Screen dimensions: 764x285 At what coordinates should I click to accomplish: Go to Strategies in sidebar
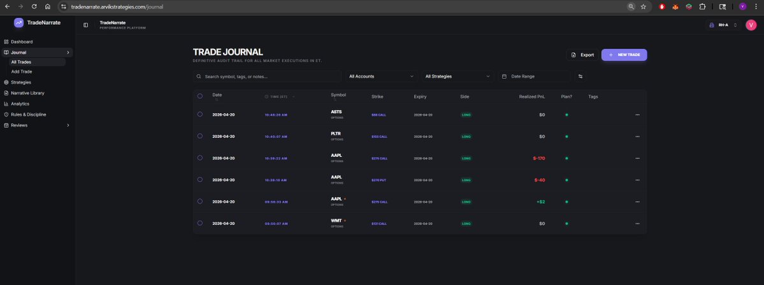[x=21, y=82]
